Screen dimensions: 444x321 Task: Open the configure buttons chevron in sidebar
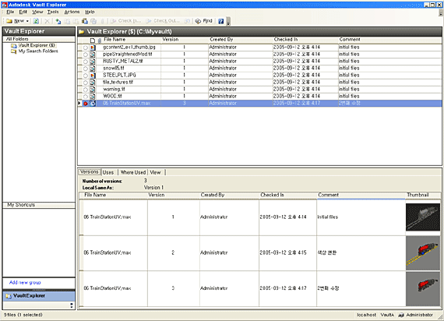(72, 305)
